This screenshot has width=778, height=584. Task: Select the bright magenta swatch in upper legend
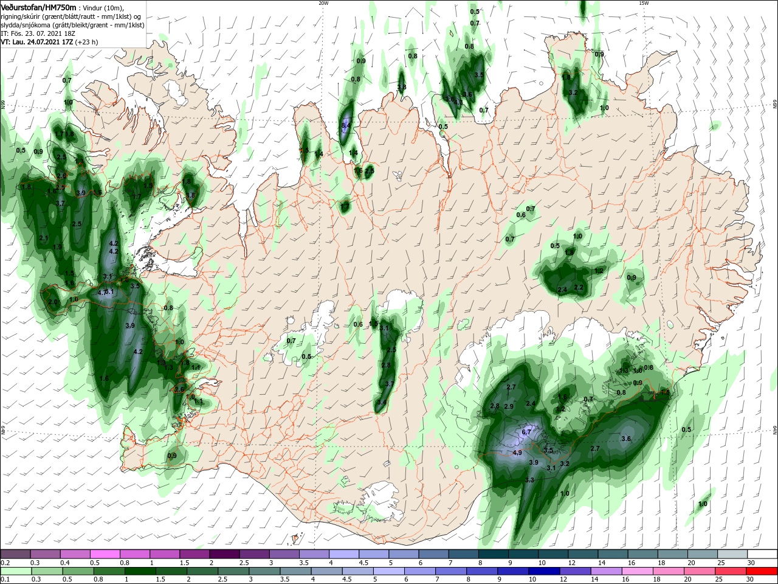pos(105,554)
